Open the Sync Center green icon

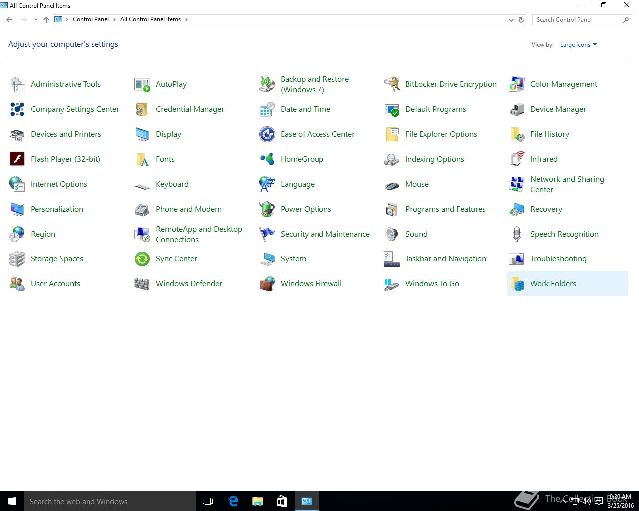[x=142, y=259]
